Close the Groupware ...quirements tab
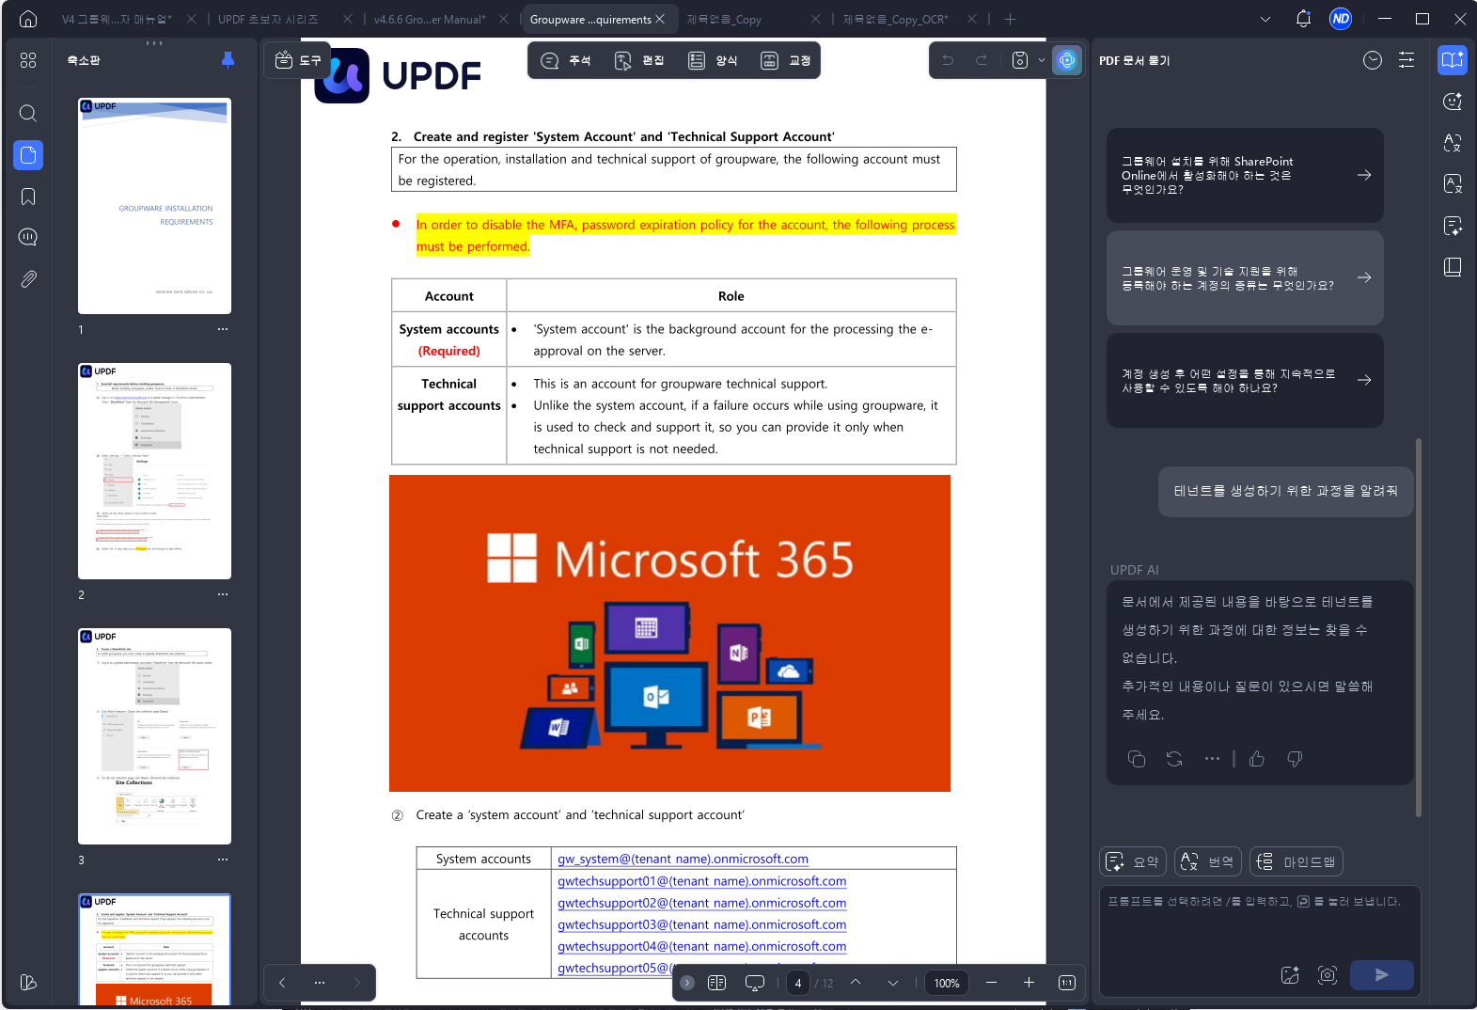This screenshot has height=1010, width=1477. coord(660,19)
